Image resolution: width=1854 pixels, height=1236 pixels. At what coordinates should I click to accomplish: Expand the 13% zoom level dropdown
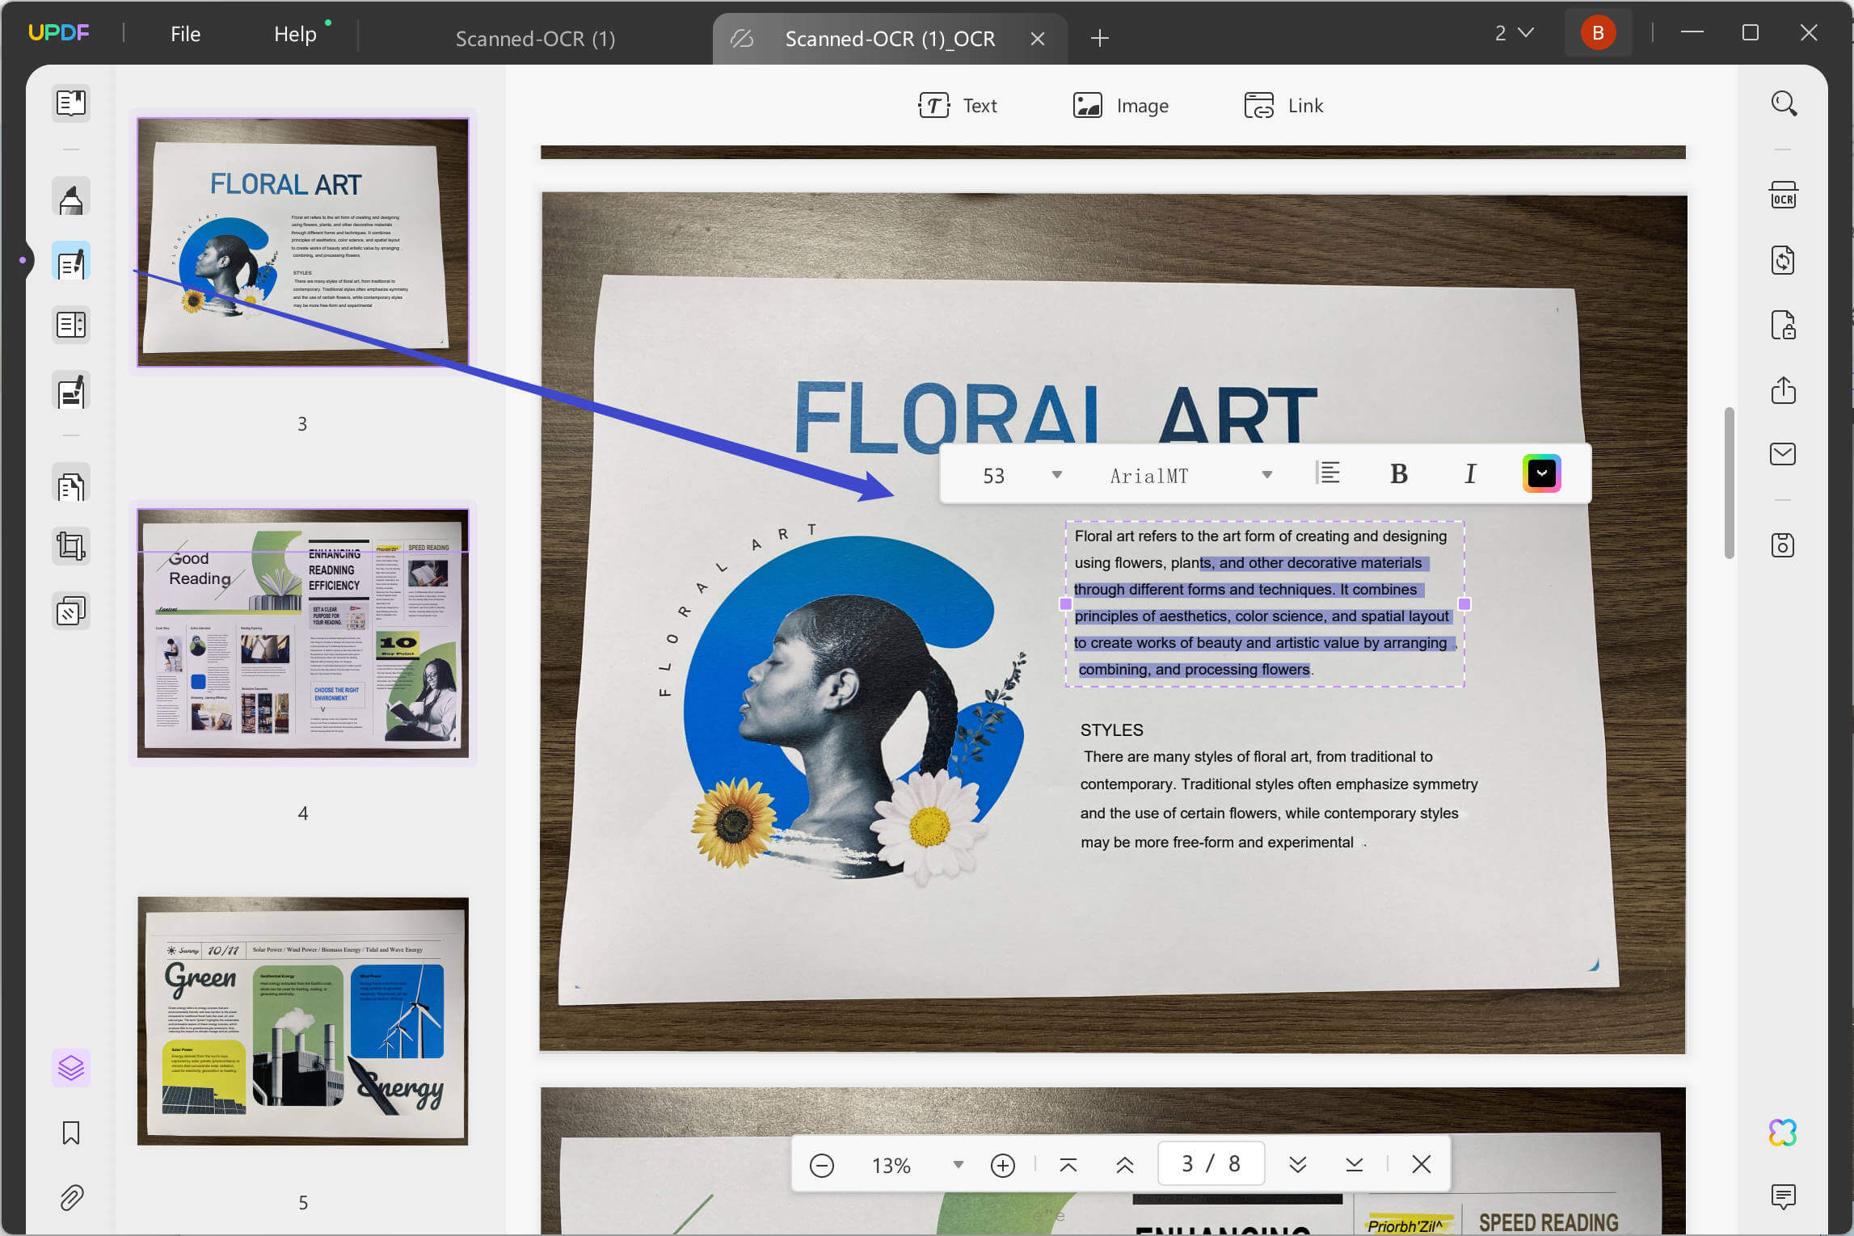point(957,1164)
